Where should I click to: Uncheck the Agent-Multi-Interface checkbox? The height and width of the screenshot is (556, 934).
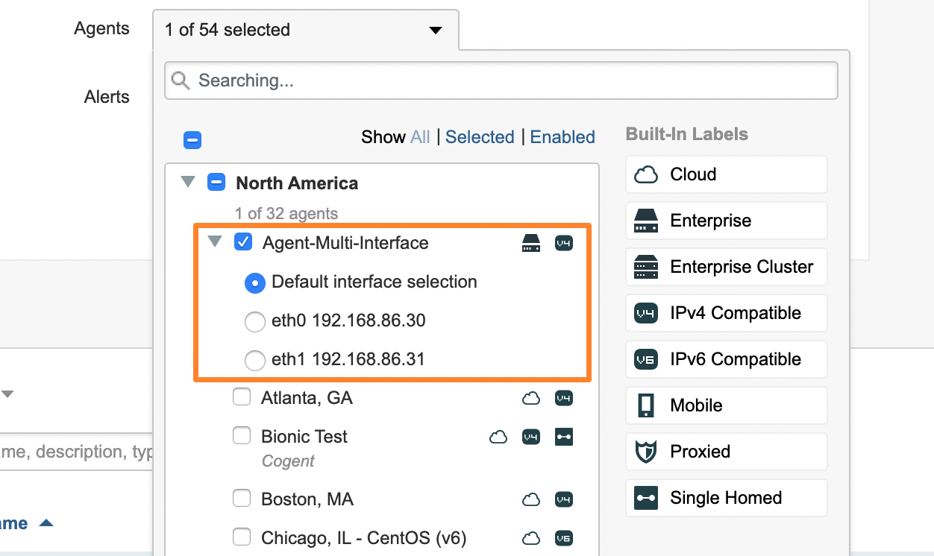[x=243, y=242]
